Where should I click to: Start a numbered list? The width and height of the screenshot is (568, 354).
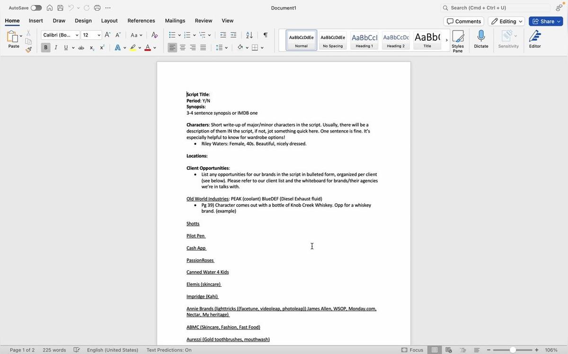click(x=187, y=35)
